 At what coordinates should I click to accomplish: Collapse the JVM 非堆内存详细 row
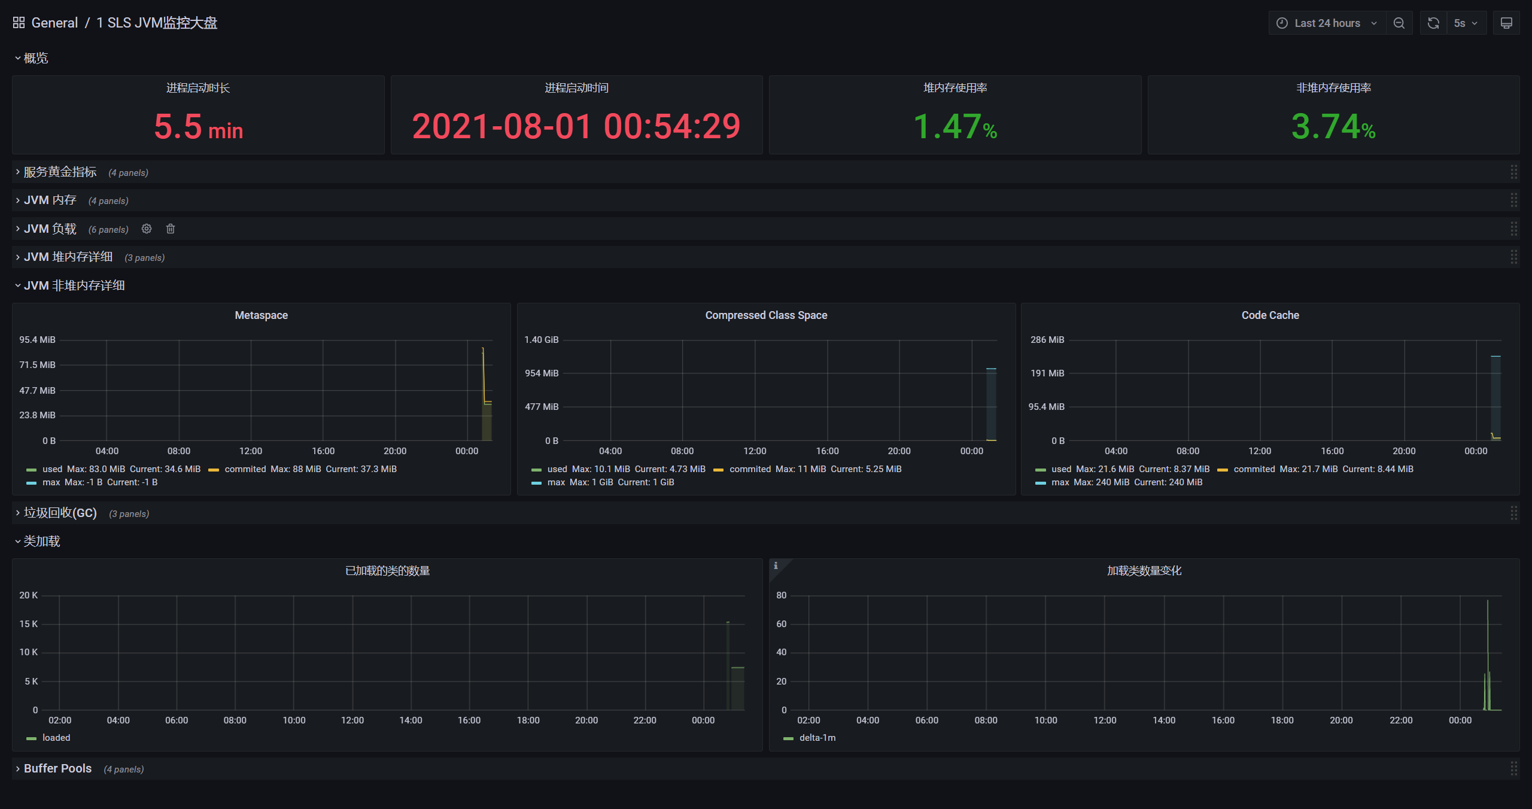pyautogui.click(x=74, y=285)
